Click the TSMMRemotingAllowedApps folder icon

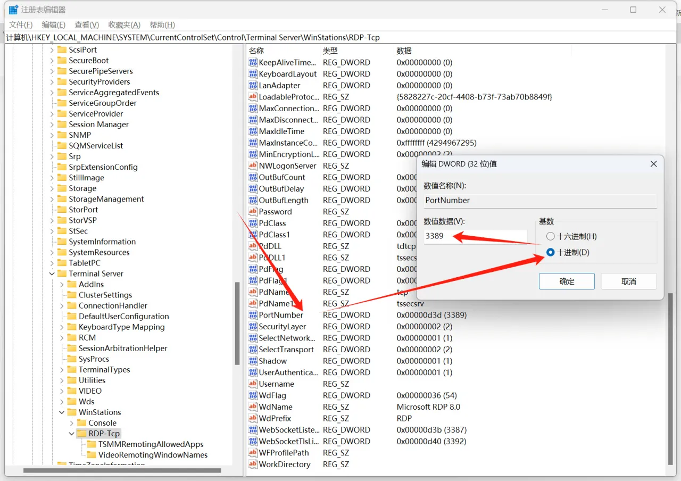click(91, 444)
